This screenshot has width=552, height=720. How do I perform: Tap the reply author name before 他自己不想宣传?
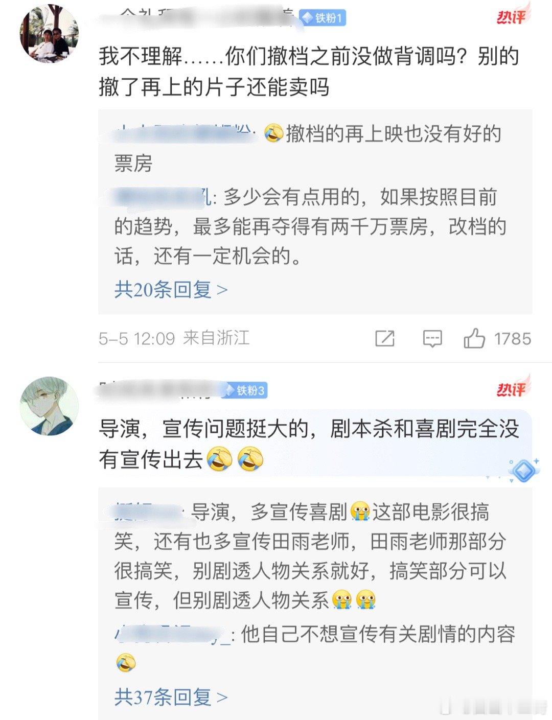pyautogui.click(x=172, y=634)
